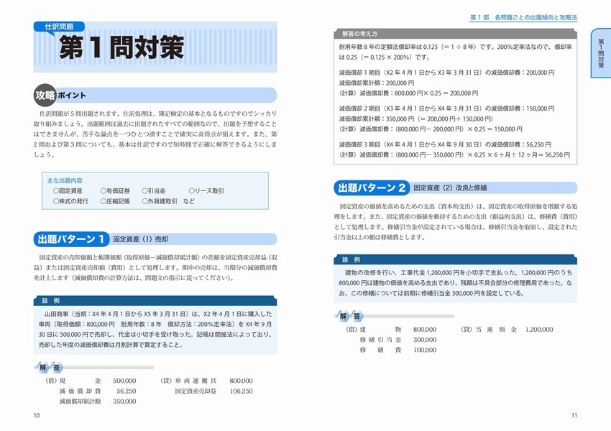611x431 pixels.
Task: Click the '解答' badge on page 11
Action: [349, 316]
